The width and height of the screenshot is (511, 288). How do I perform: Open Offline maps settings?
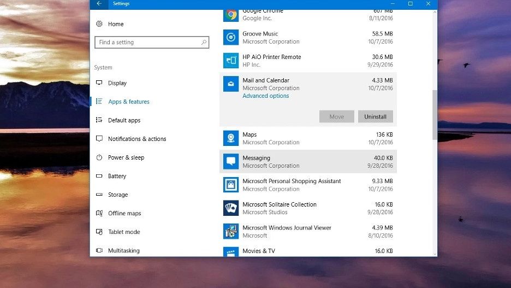[x=124, y=213]
